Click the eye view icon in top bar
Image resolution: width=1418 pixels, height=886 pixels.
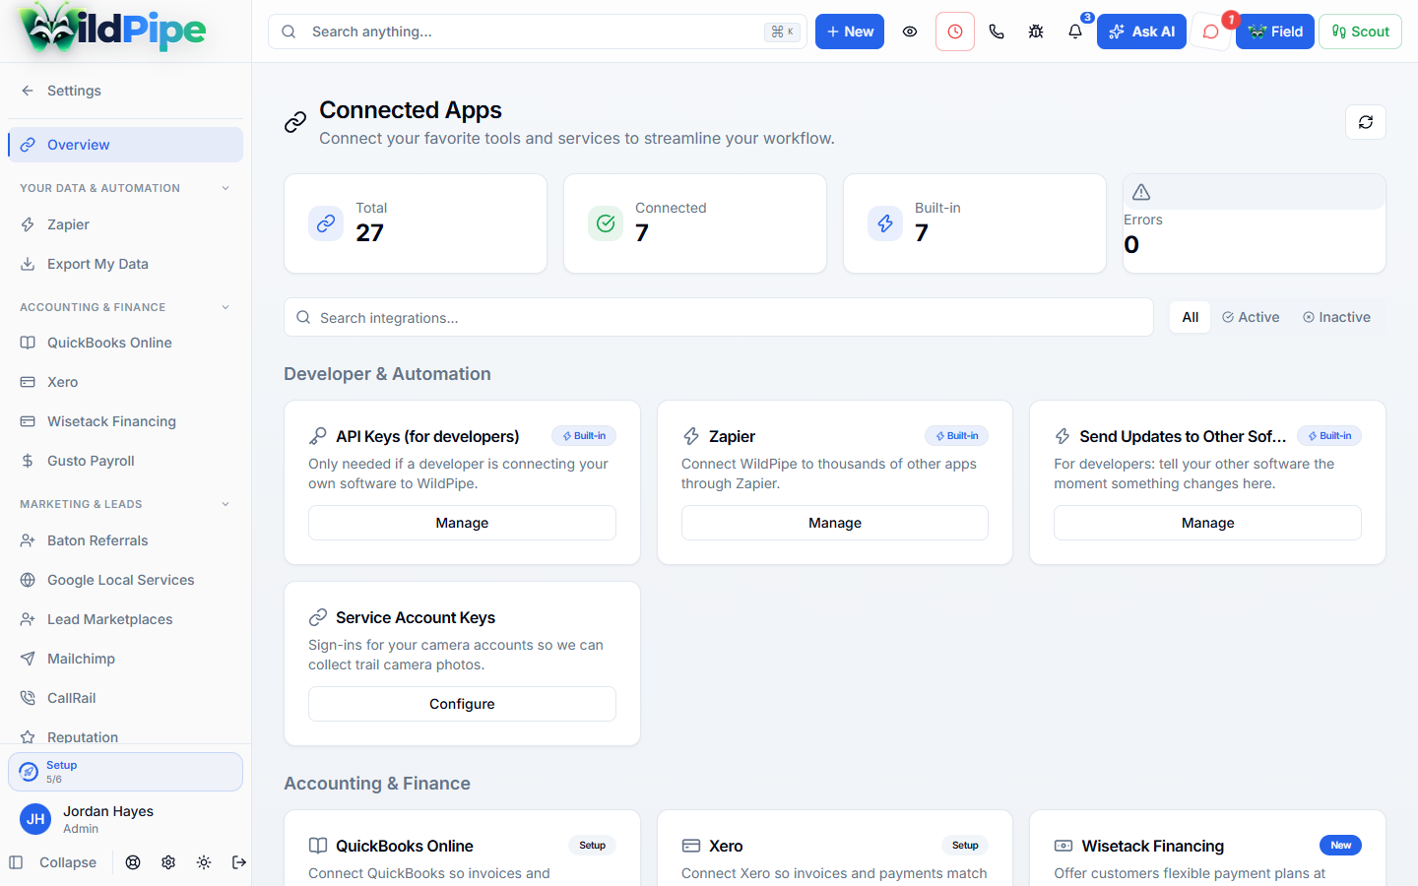[910, 32]
